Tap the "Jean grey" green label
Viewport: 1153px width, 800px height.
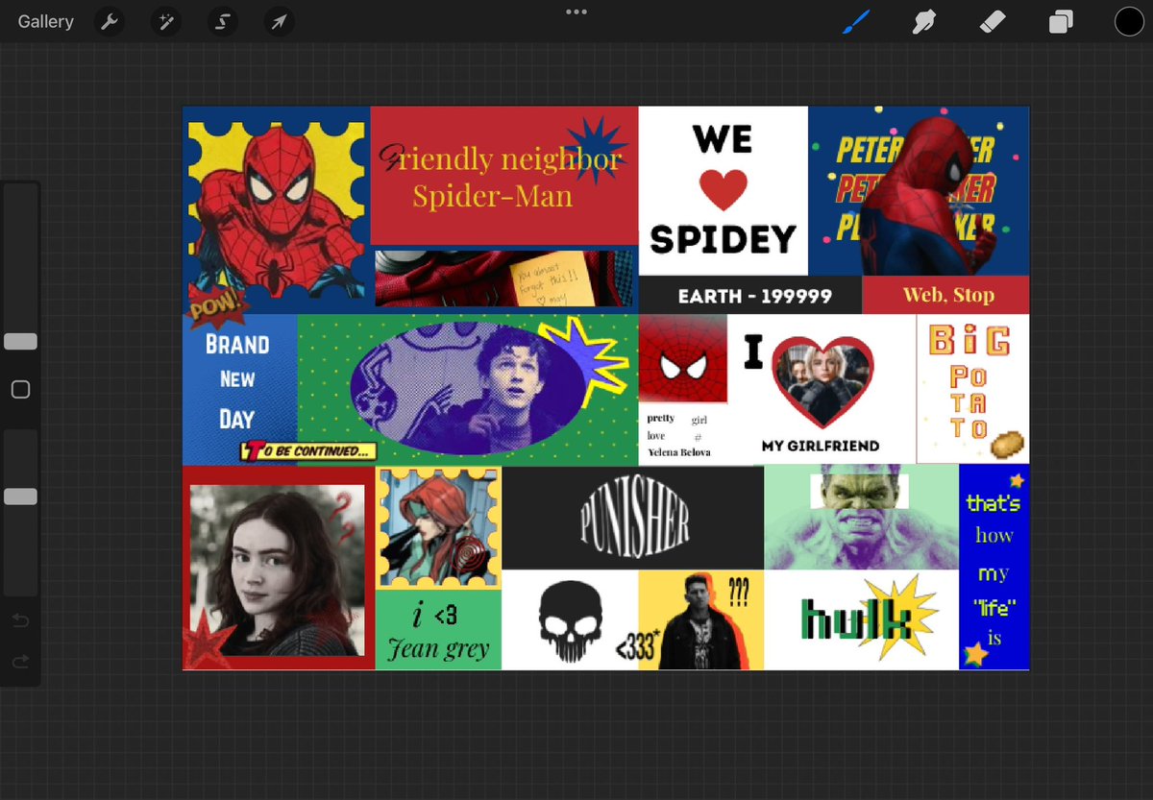(x=438, y=631)
